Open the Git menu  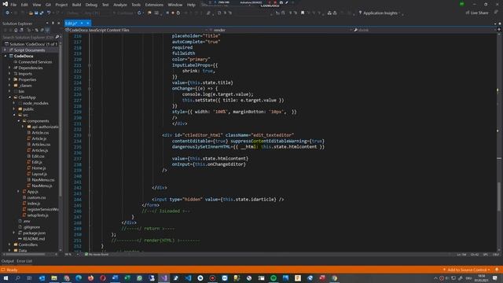click(48, 5)
